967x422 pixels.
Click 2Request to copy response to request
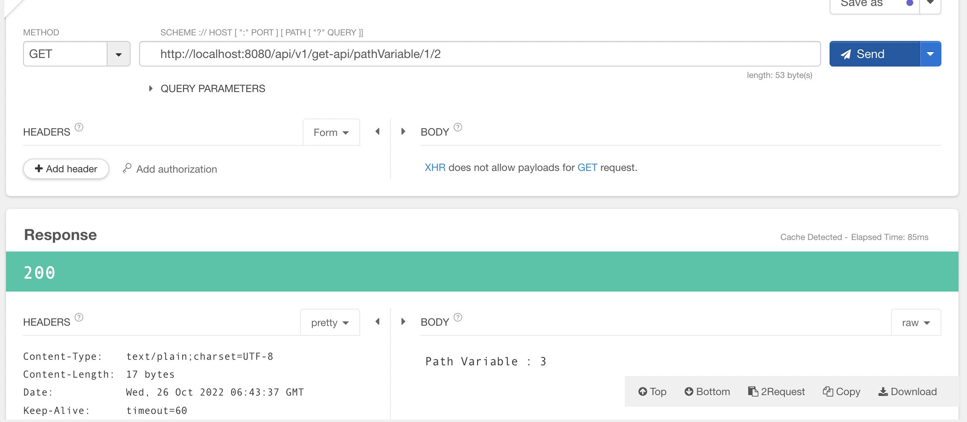(x=776, y=392)
